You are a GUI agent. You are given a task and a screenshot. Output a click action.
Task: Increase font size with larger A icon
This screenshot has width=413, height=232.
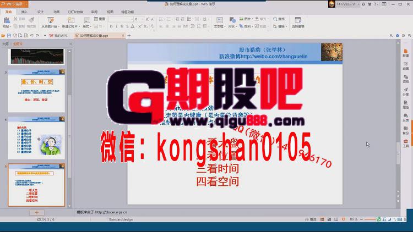(x=147, y=19)
